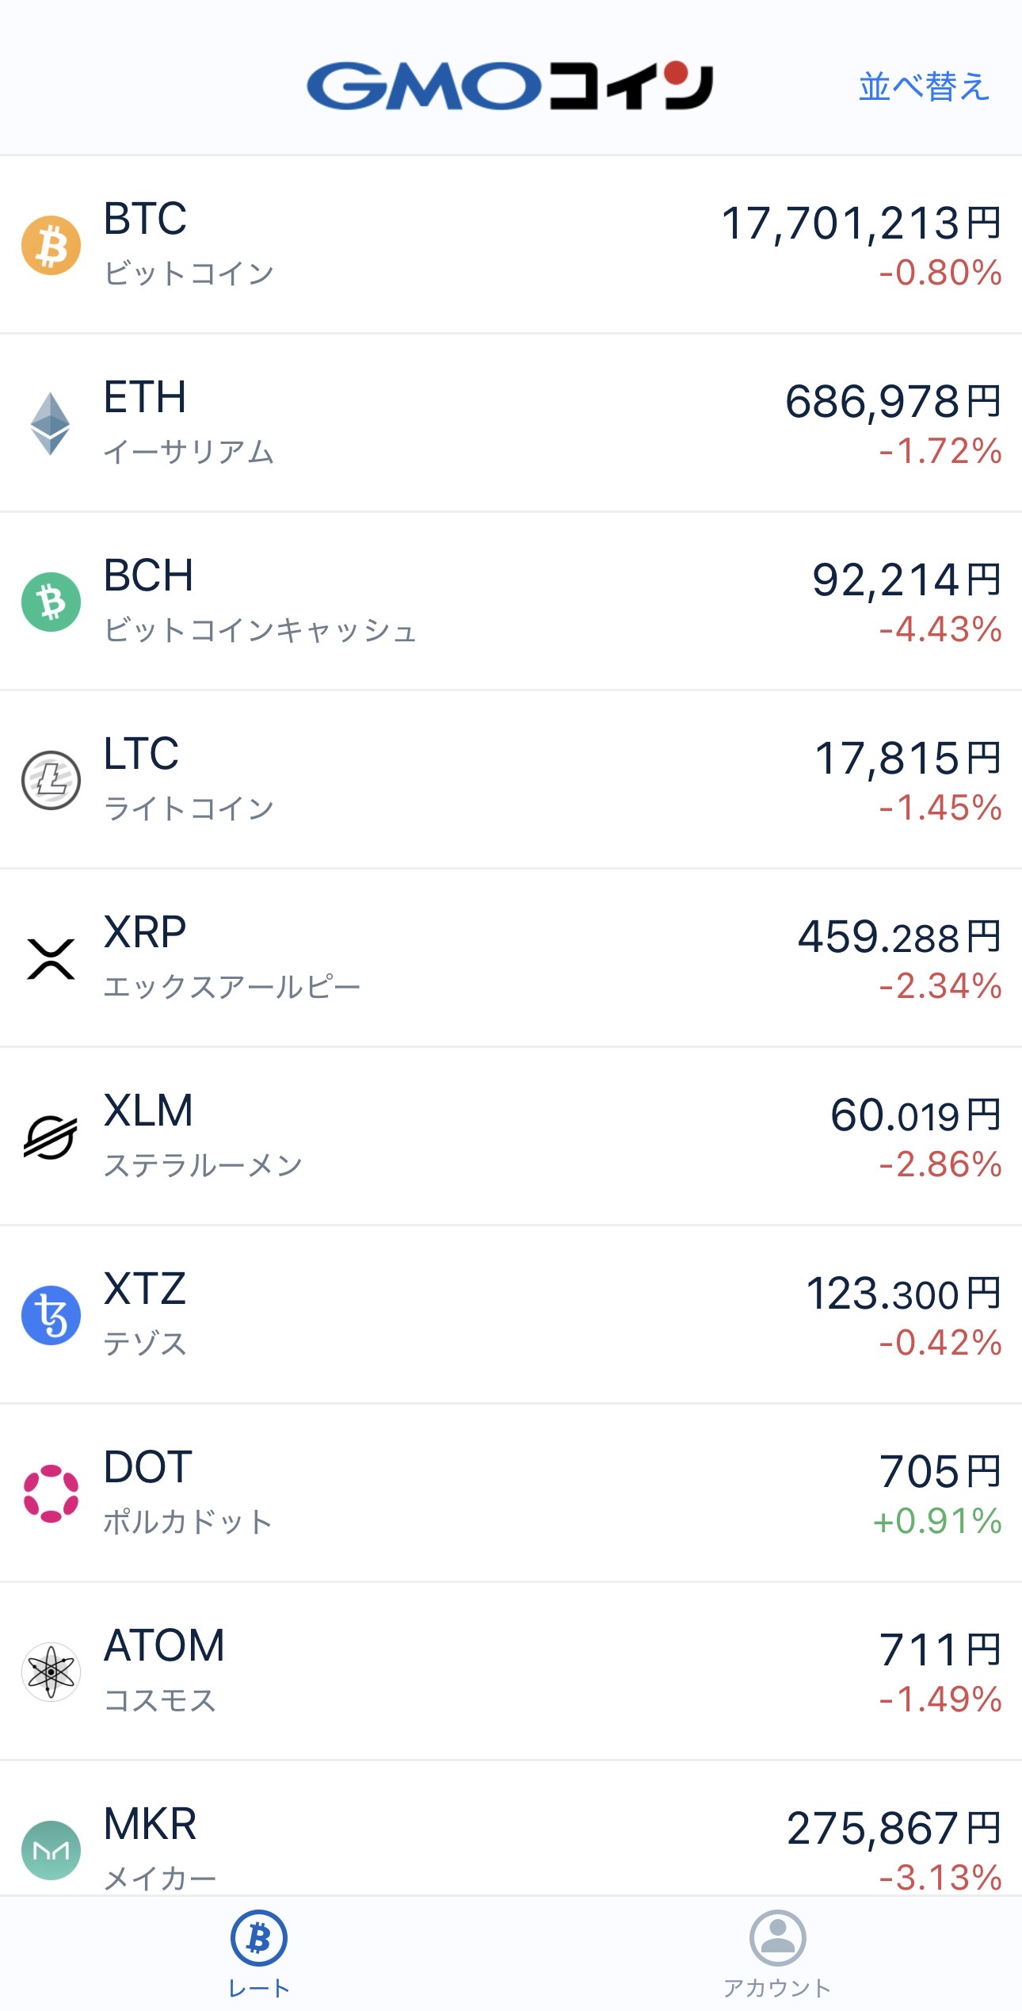
Task: Open the 並べ替え sort option
Action: (924, 86)
